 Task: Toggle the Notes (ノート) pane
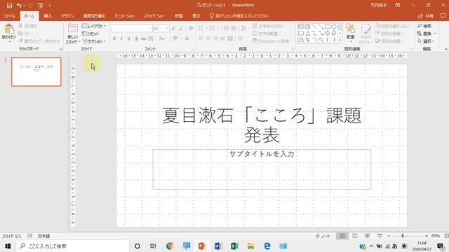tap(323, 236)
